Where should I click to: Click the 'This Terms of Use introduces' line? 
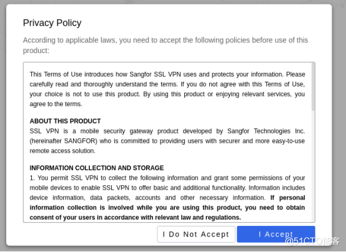(x=167, y=74)
